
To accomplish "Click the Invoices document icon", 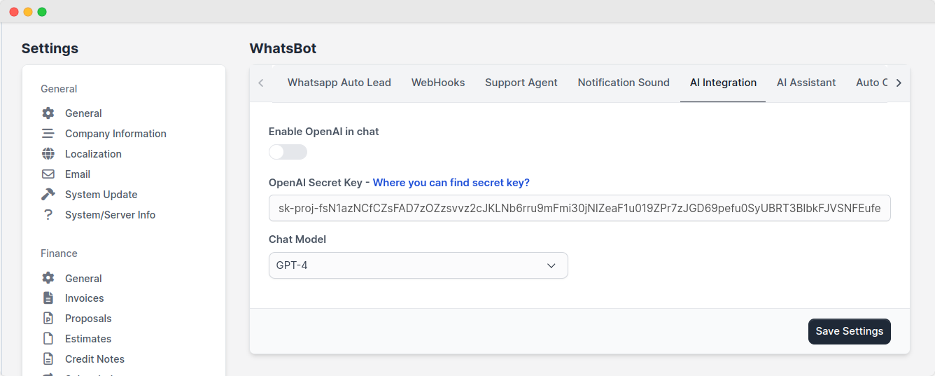I will [x=48, y=298].
